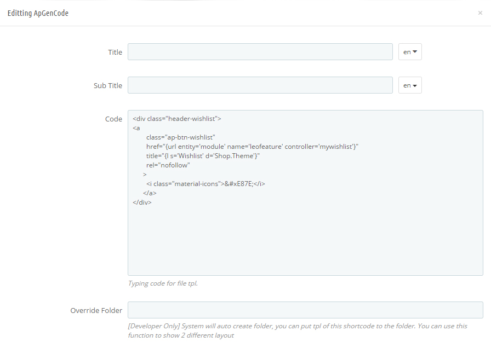Image resolution: width=491 pixels, height=348 pixels.
Task: Click the material-icons code line
Action: (205, 184)
